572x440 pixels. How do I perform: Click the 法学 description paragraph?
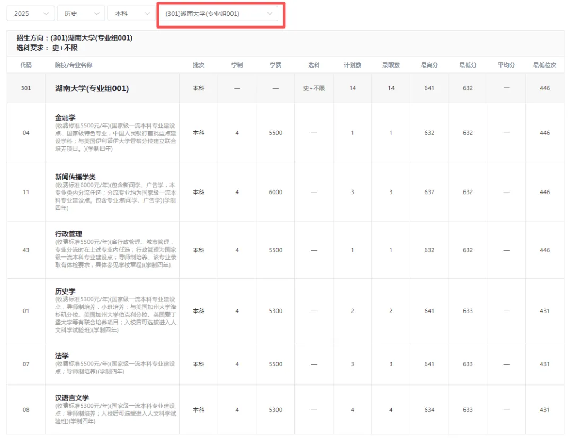[x=115, y=368]
